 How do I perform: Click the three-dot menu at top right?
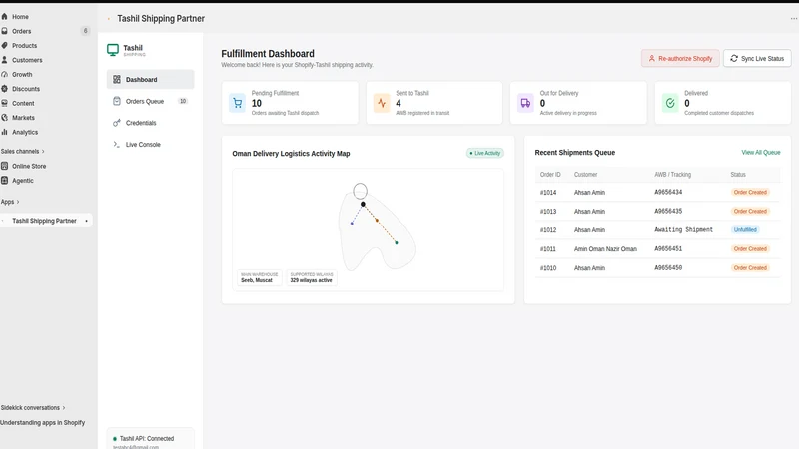tap(793, 18)
